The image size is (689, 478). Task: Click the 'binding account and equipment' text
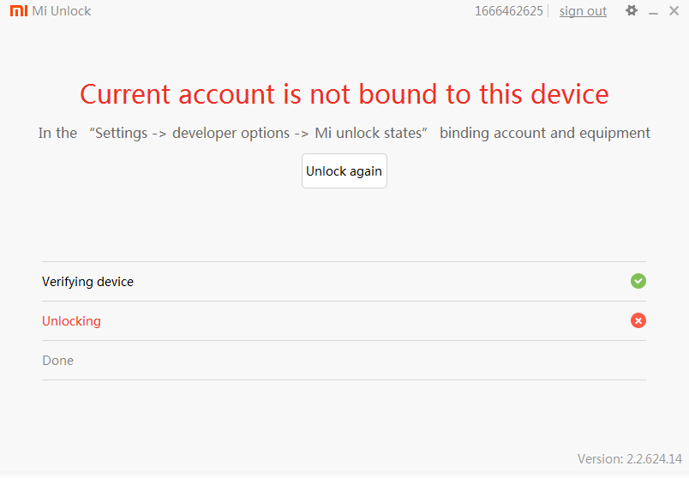[x=545, y=133]
